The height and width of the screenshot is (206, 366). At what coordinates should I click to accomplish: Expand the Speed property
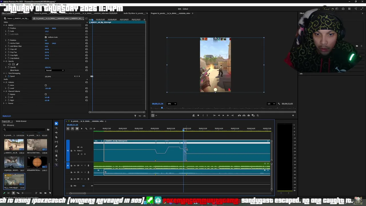[x=6, y=76]
